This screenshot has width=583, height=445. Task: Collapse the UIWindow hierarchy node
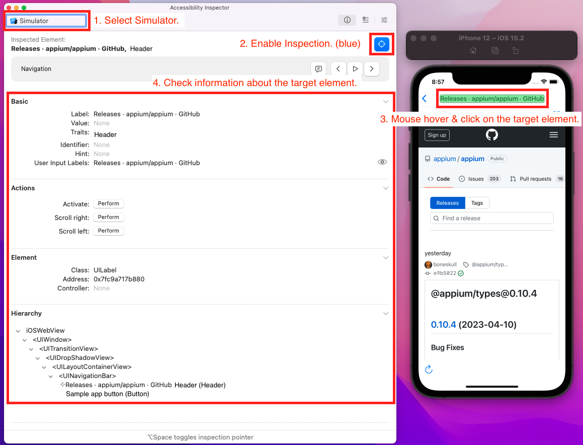tap(25, 340)
